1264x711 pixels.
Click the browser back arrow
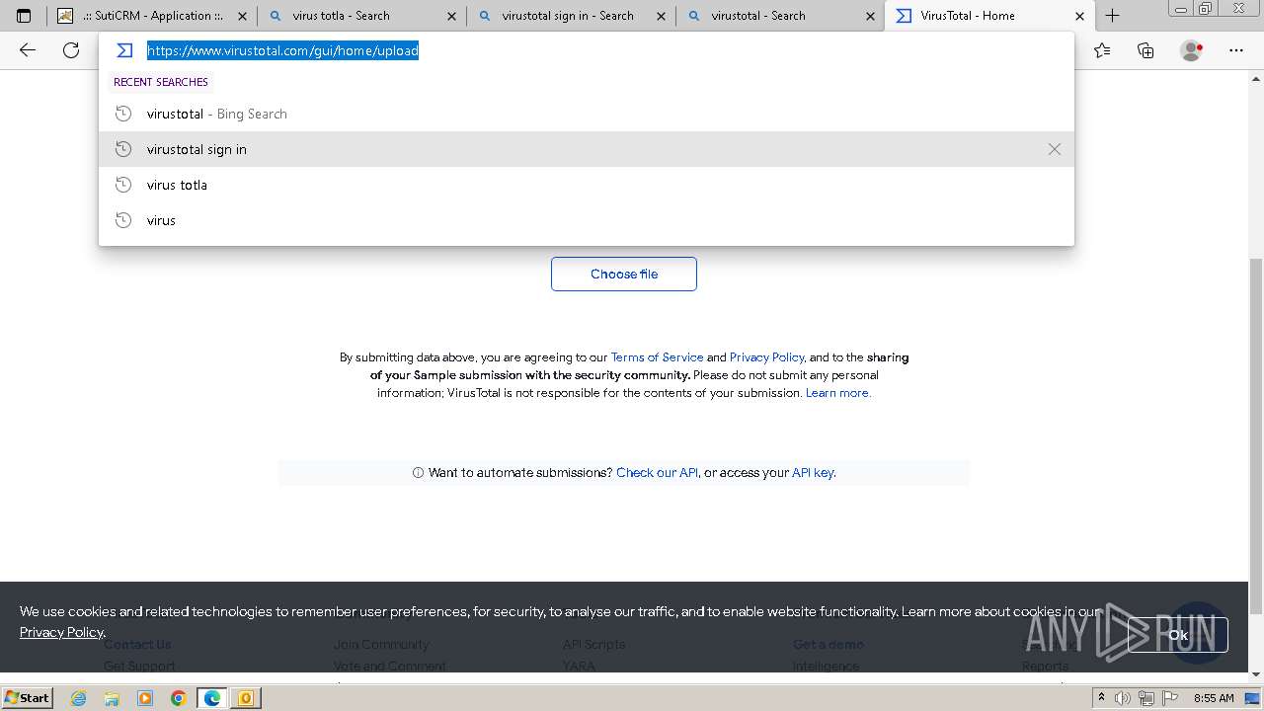[x=28, y=50]
